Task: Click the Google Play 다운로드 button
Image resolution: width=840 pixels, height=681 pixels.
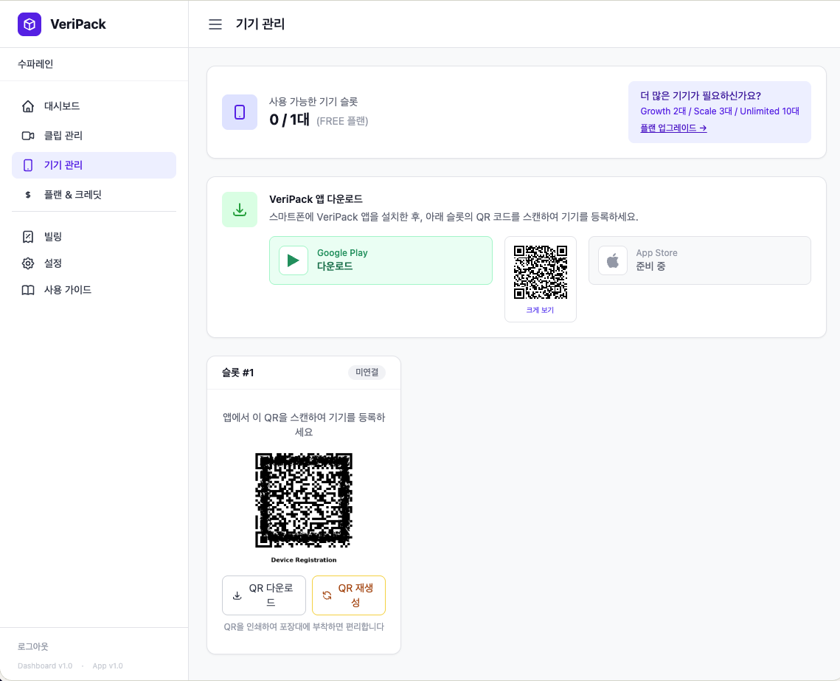Action: coord(381,260)
